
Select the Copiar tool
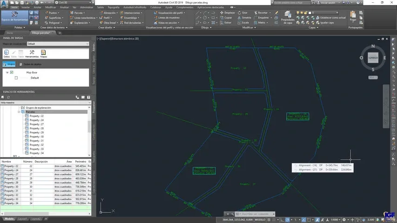click(x=226, y=18)
